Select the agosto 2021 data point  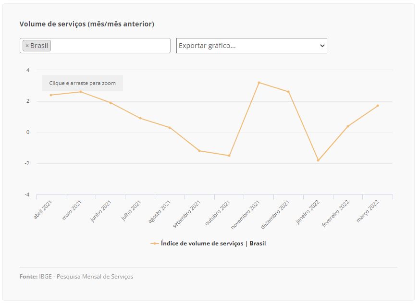point(170,128)
